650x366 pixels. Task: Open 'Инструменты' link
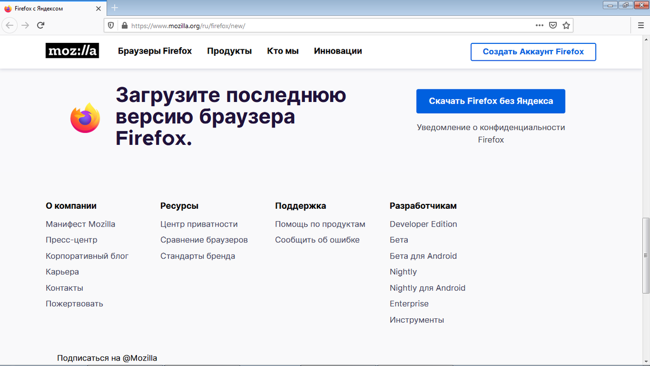pyautogui.click(x=417, y=320)
